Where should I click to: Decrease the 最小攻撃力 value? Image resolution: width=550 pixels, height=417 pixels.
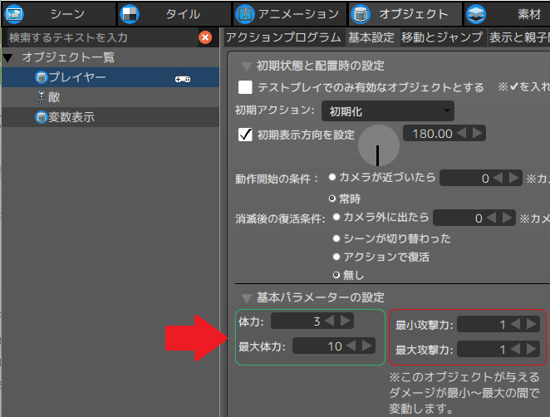(515, 324)
